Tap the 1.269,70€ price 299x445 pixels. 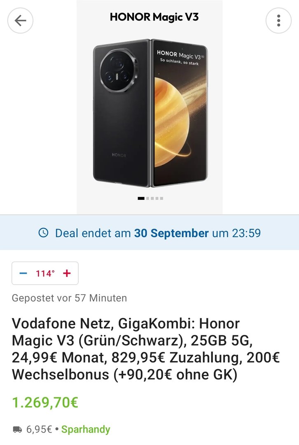click(45, 403)
